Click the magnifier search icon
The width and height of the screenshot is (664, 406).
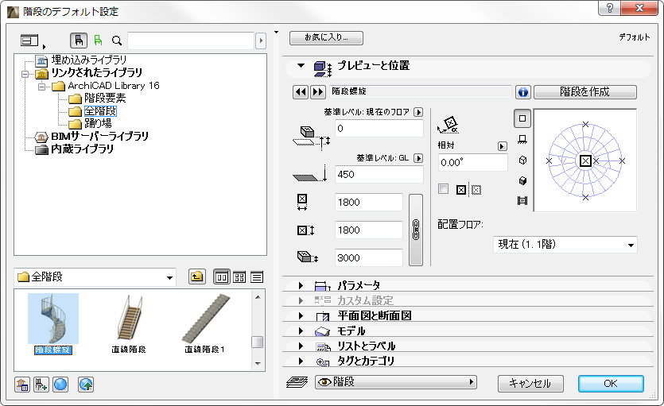(117, 41)
